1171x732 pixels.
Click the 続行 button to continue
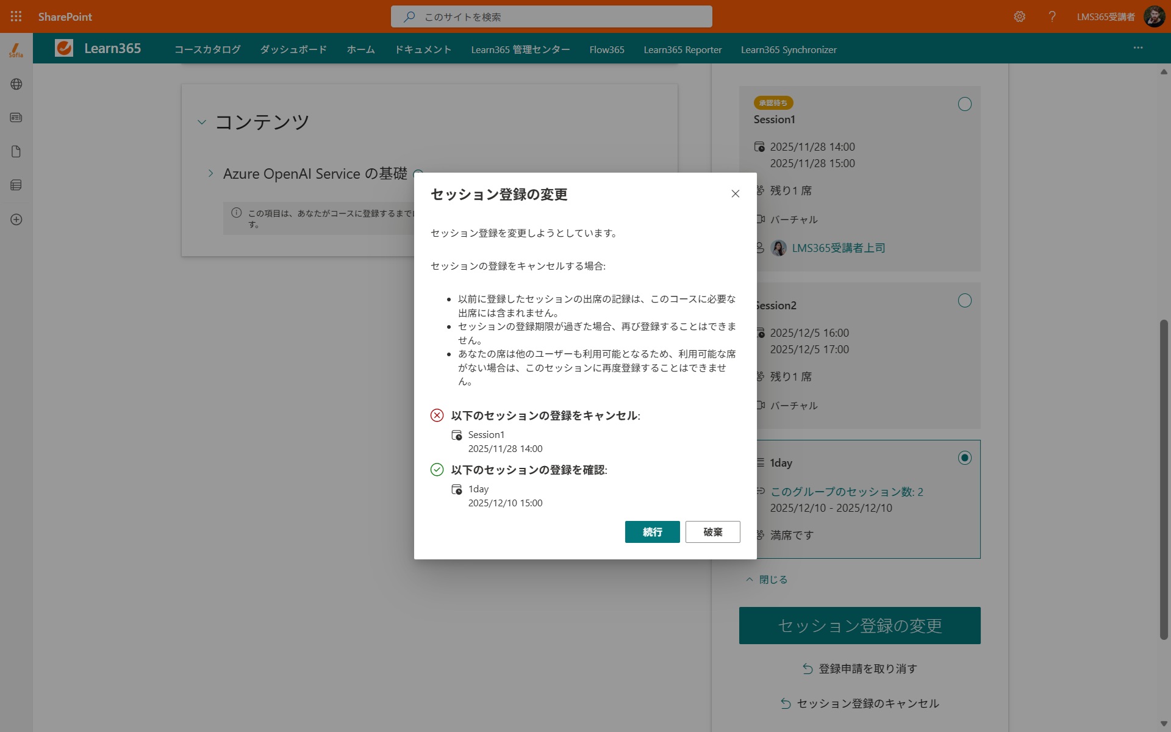pyautogui.click(x=652, y=532)
